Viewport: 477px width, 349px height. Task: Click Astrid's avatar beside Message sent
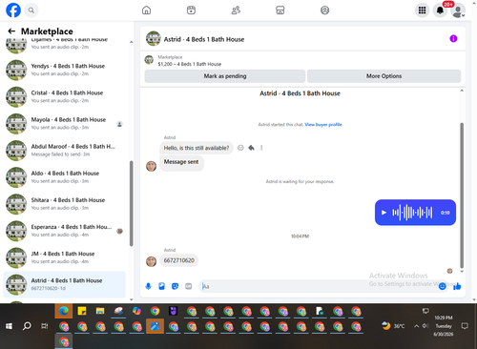pyautogui.click(x=151, y=166)
